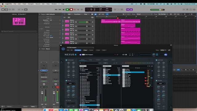Click the purple Metronome button
Image resolution: width=197 pixels, height=111 pixels.
(131, 10)
